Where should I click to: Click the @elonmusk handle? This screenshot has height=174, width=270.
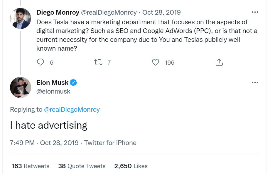tap(53, 91)
